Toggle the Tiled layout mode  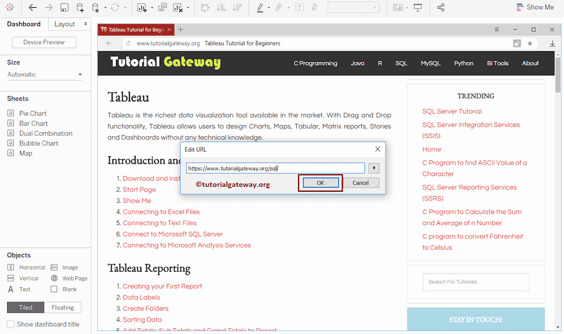point(25,308)
